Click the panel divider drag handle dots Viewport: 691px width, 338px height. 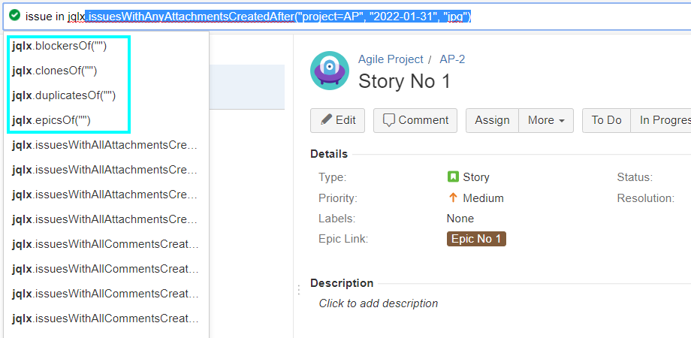coord(299,289)
